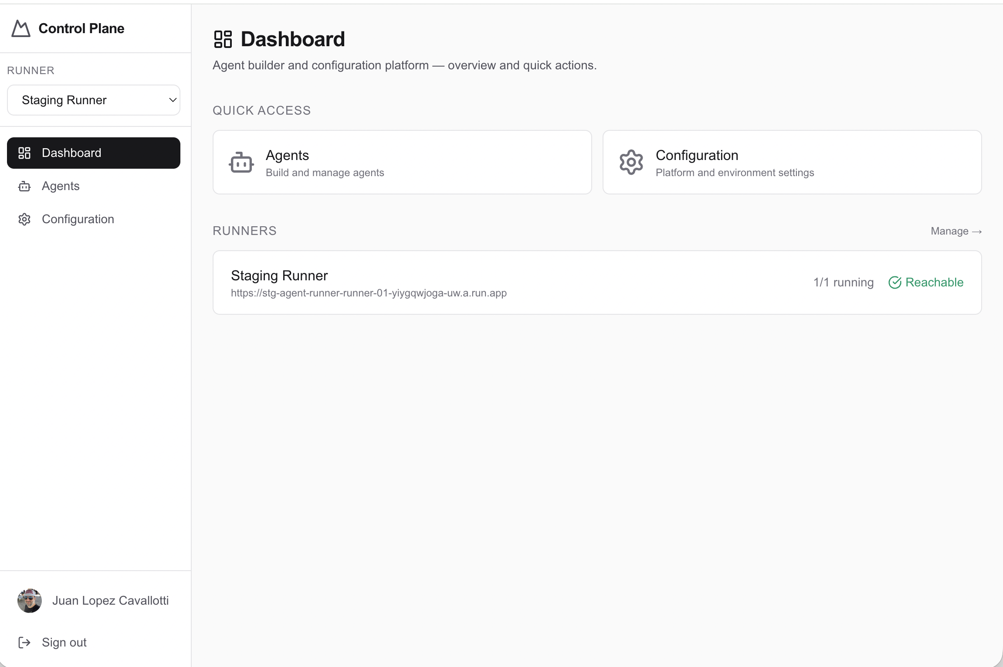This screenshot has width=1003, height=667.
Task: Click the Manage link for runners
Action: point(956,231)
